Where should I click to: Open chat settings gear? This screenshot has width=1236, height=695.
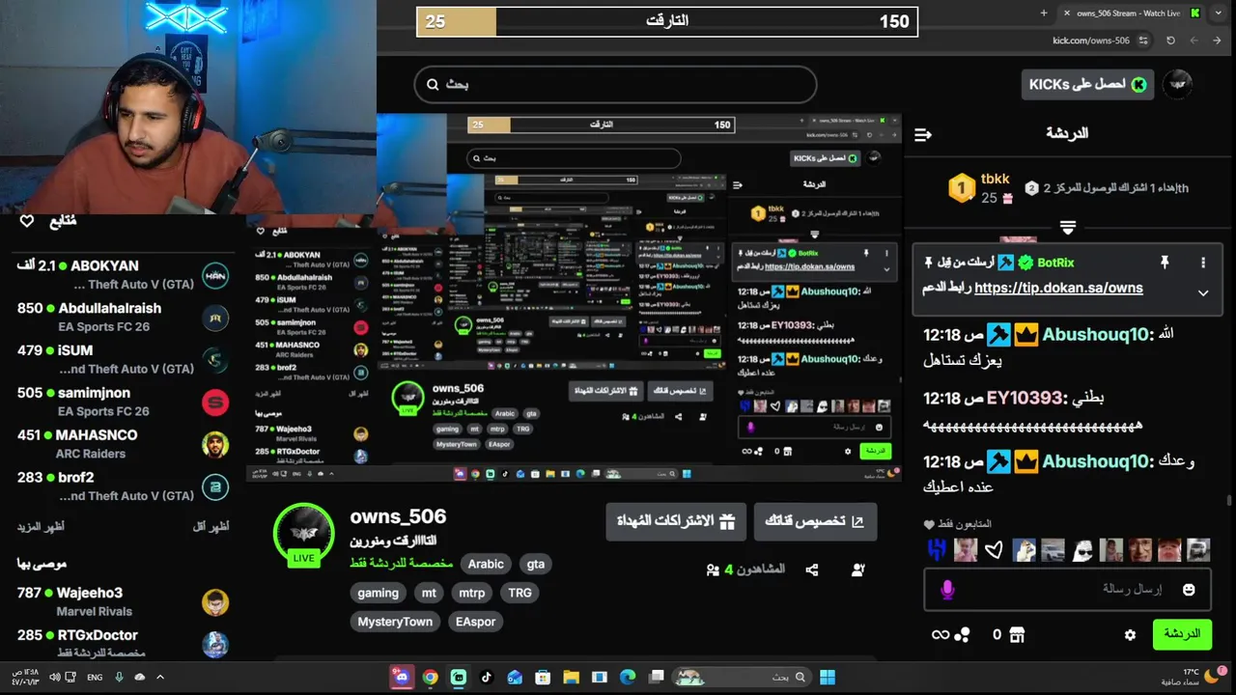pyautogui.click(x=1130, y=635)
